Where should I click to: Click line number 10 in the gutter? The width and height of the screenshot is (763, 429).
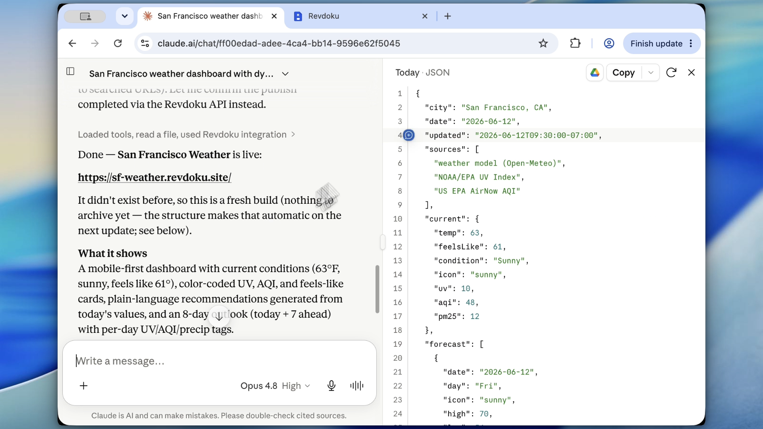(x=397, y=219)
